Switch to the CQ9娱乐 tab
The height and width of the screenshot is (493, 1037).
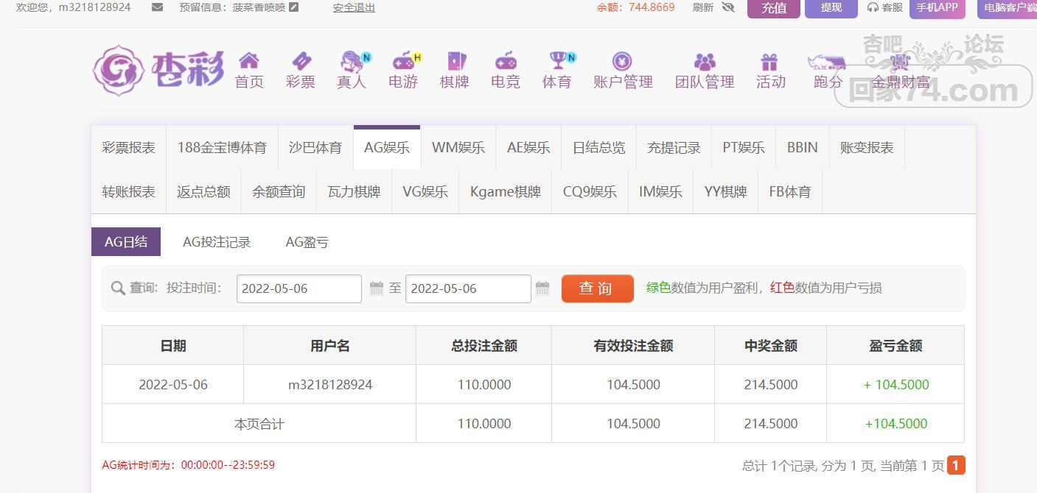pos(590,192)
